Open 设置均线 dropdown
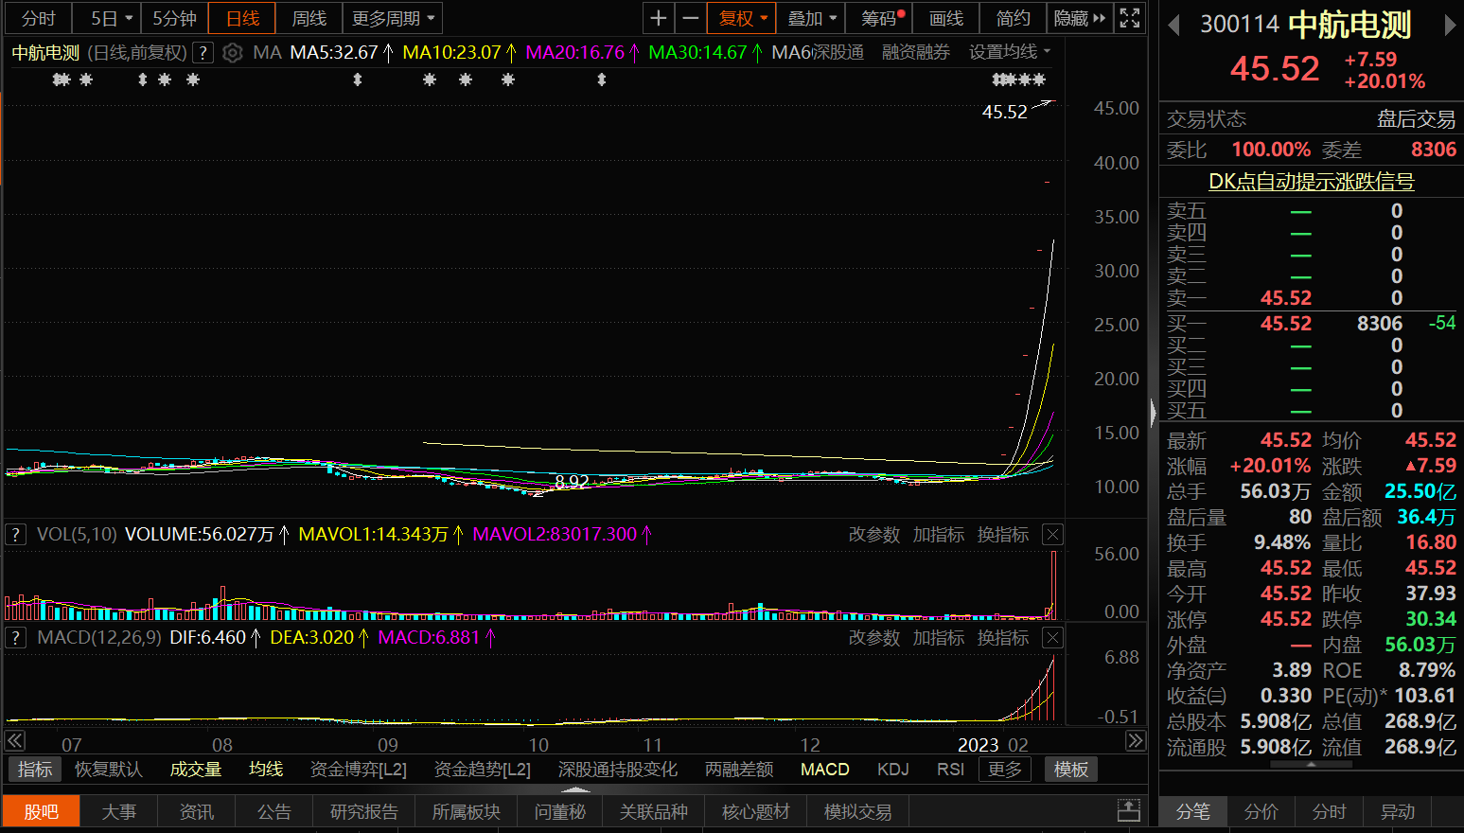The width and height of the screenshot is (1464, 833). pos(1009,52)
